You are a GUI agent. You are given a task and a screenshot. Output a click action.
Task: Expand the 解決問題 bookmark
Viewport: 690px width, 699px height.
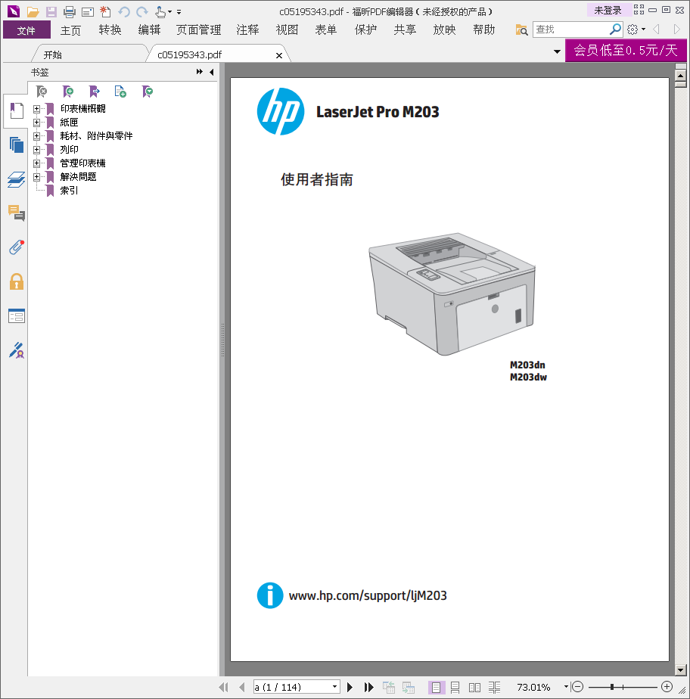click(36, 177)
